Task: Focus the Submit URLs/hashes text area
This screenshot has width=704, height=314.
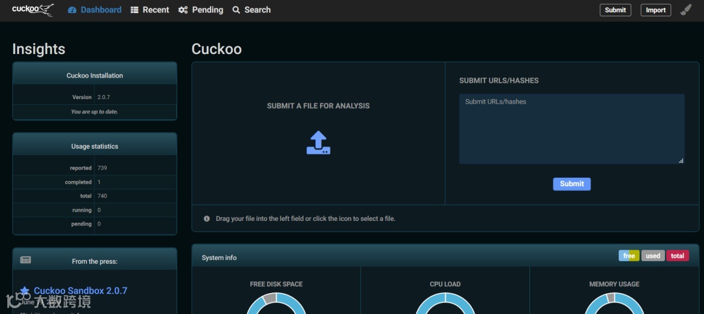Action: [572, 129]
